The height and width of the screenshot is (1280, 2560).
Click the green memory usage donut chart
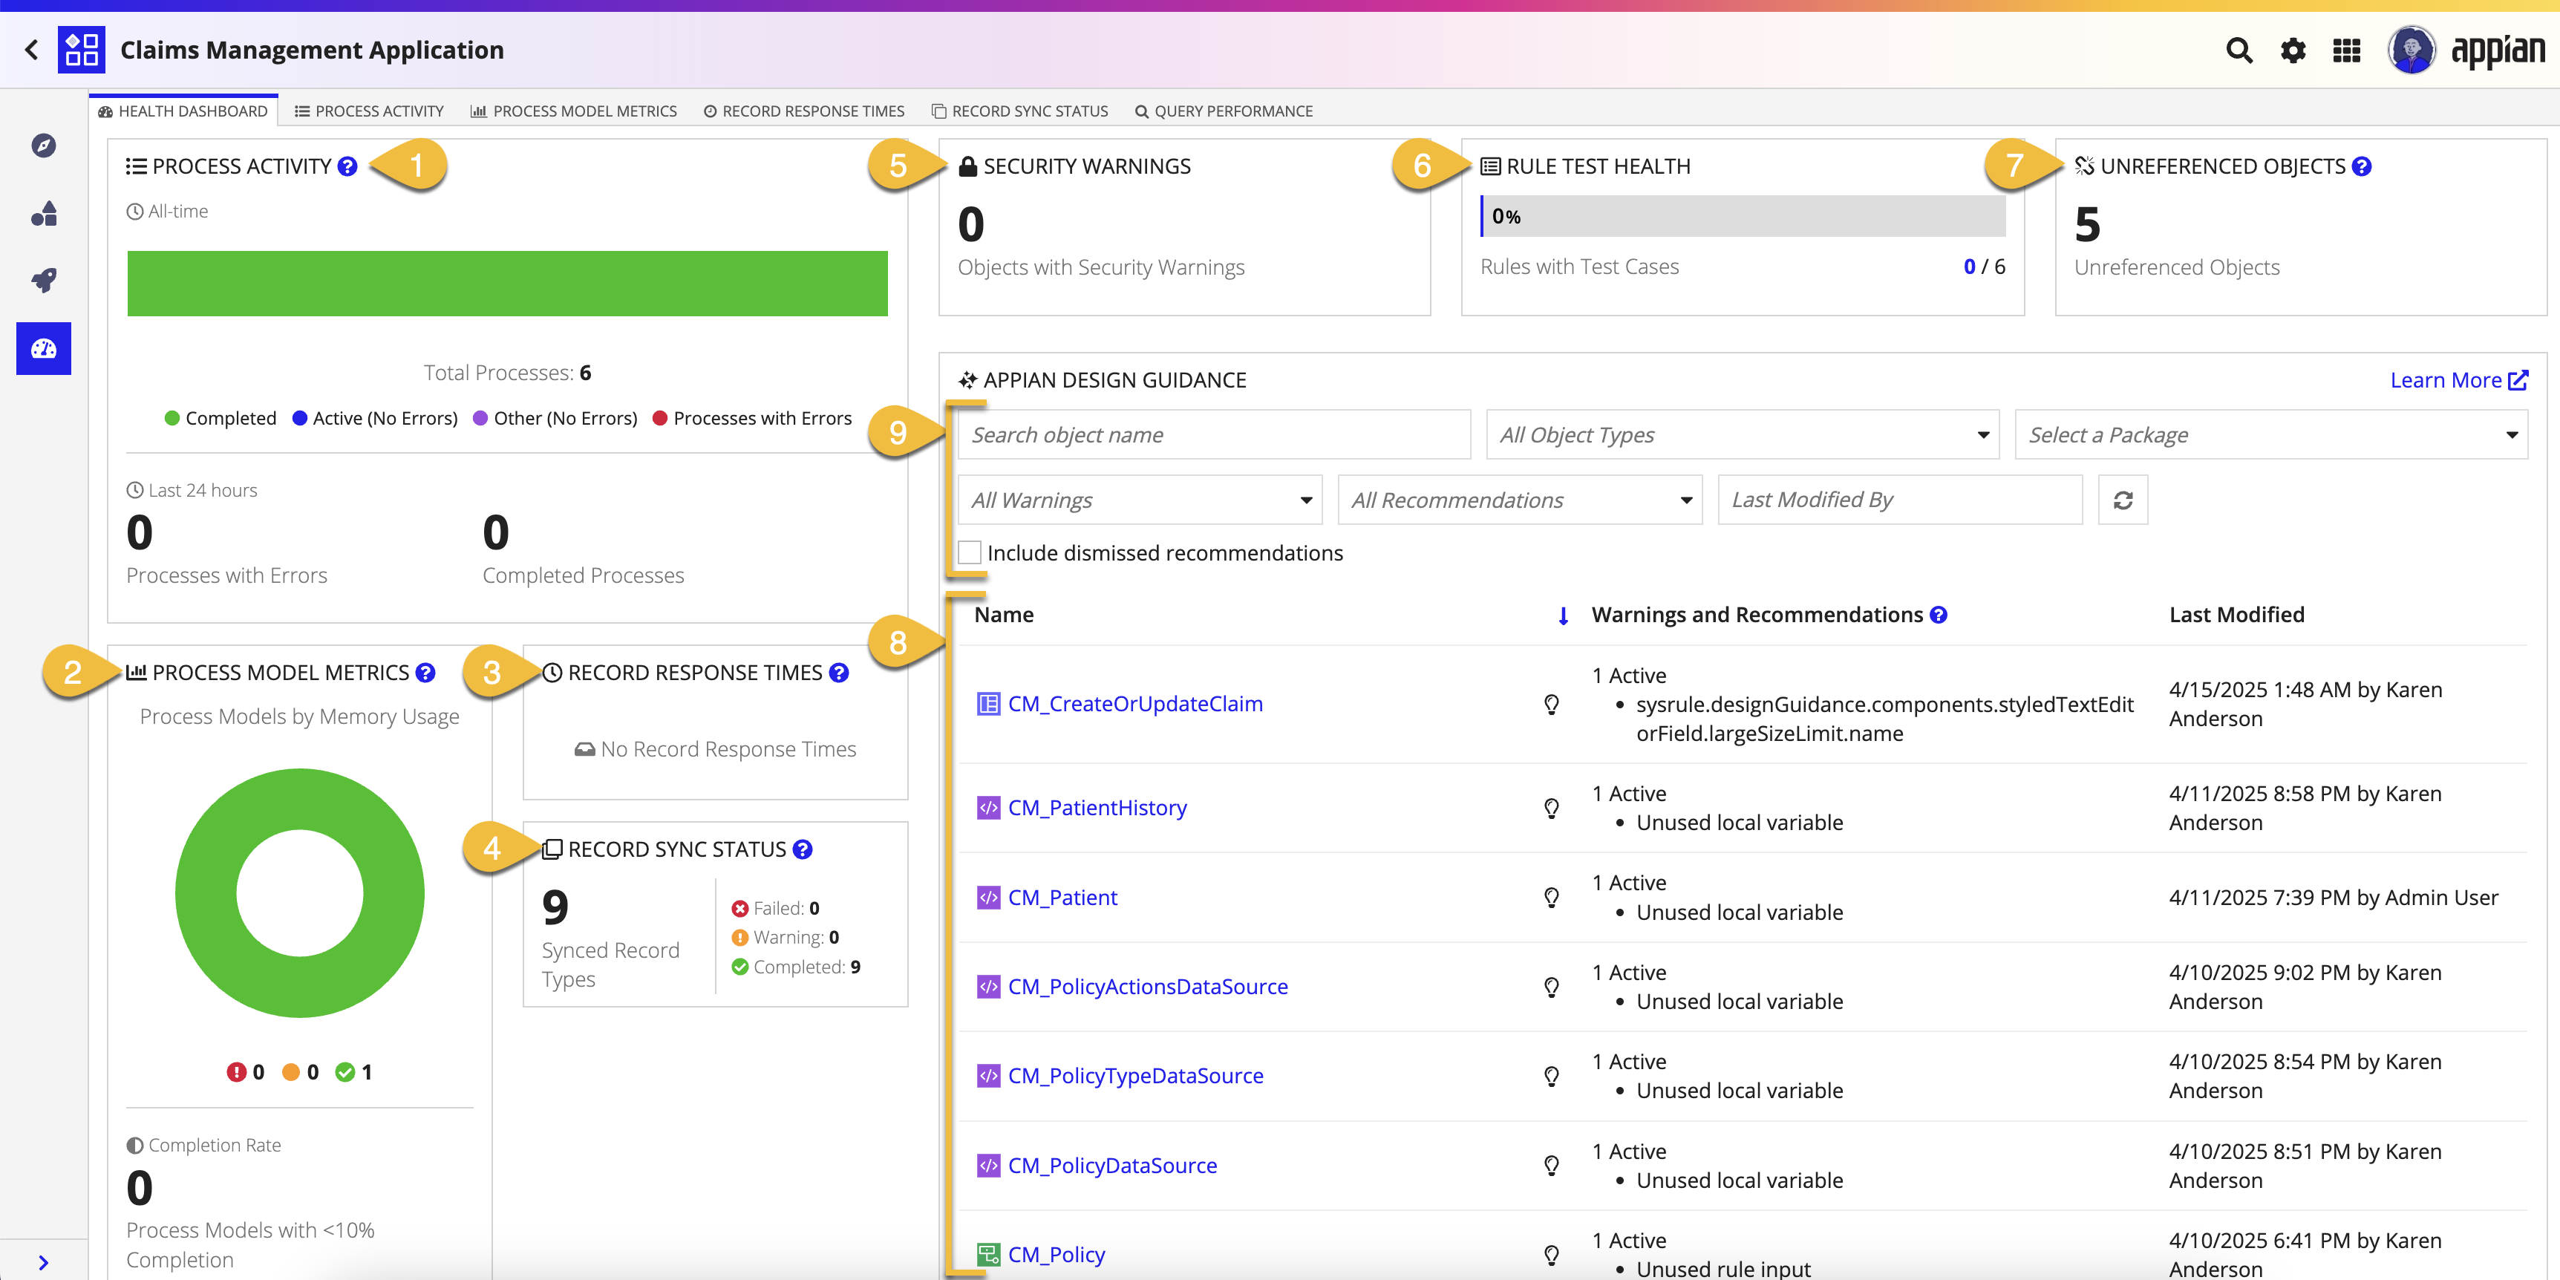pos(300,892)
